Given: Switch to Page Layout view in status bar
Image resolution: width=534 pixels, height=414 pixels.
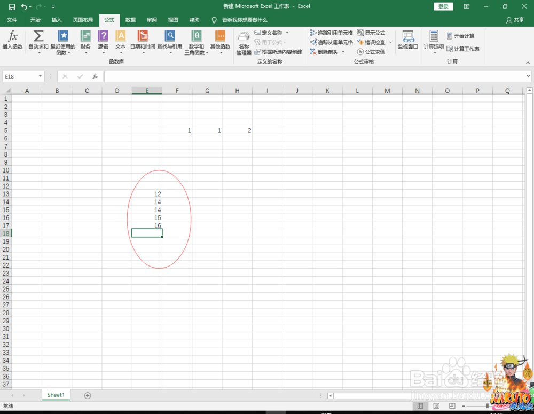Looking at the screenshot, I should tap(436, 406).
